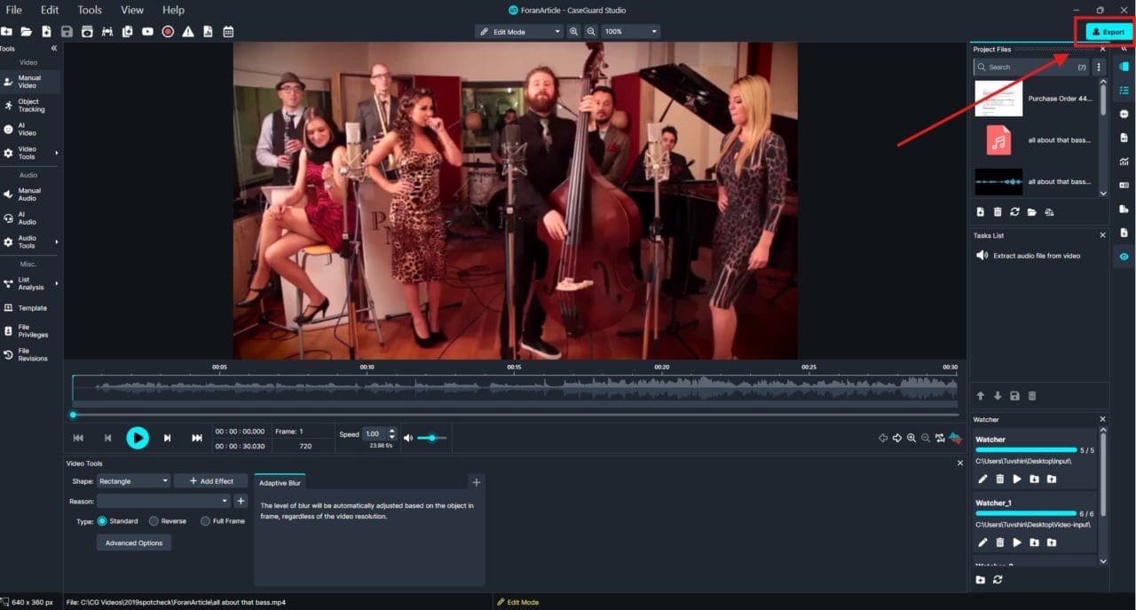Image resolution: width=1136 pixels, height=610 pixels.
Task: Switch to the Adaptive Blur tab
Action: click(280, 483)
